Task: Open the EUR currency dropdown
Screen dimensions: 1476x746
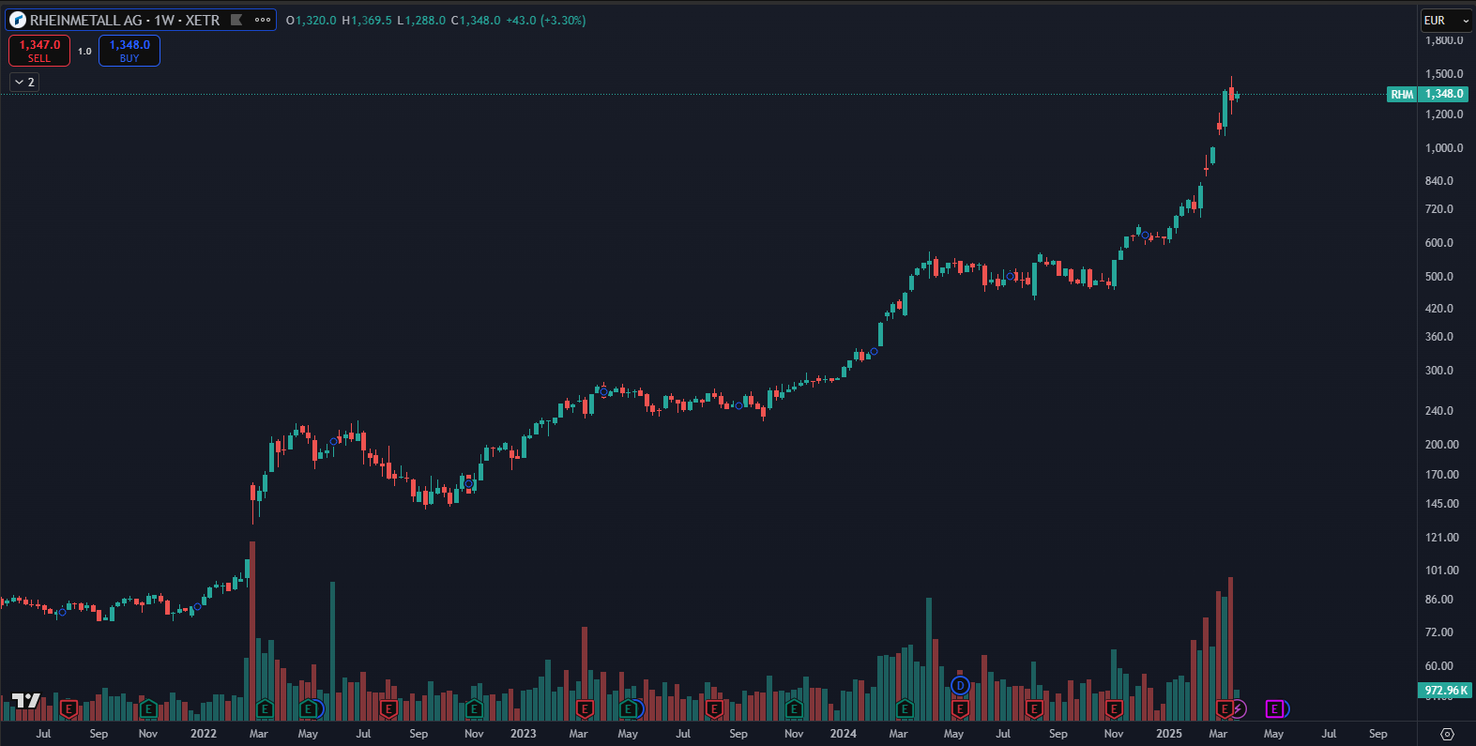Action: pos(1446,20)
